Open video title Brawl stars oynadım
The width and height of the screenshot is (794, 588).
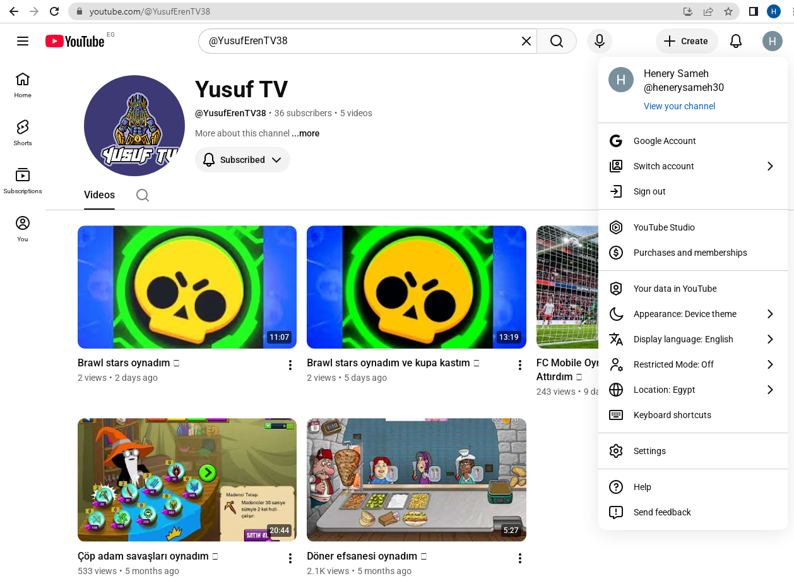129,363
